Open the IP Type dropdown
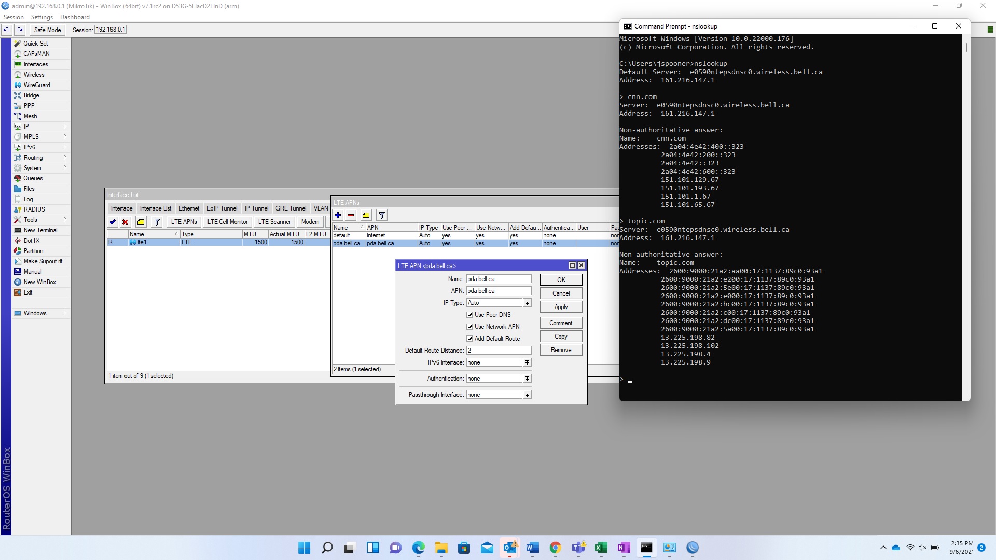The height and width of the screenshot is (560, 996). [x=527, y=303]
